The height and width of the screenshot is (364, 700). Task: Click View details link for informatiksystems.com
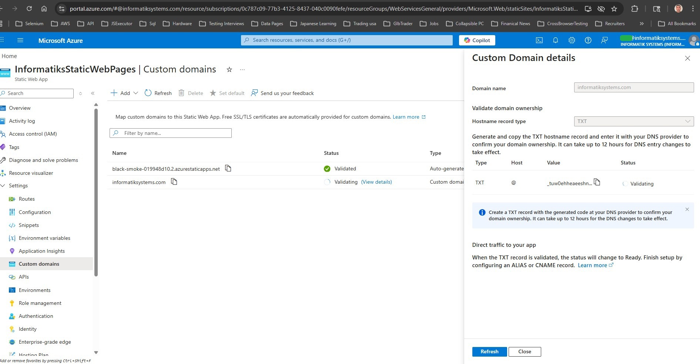point(376,182)
